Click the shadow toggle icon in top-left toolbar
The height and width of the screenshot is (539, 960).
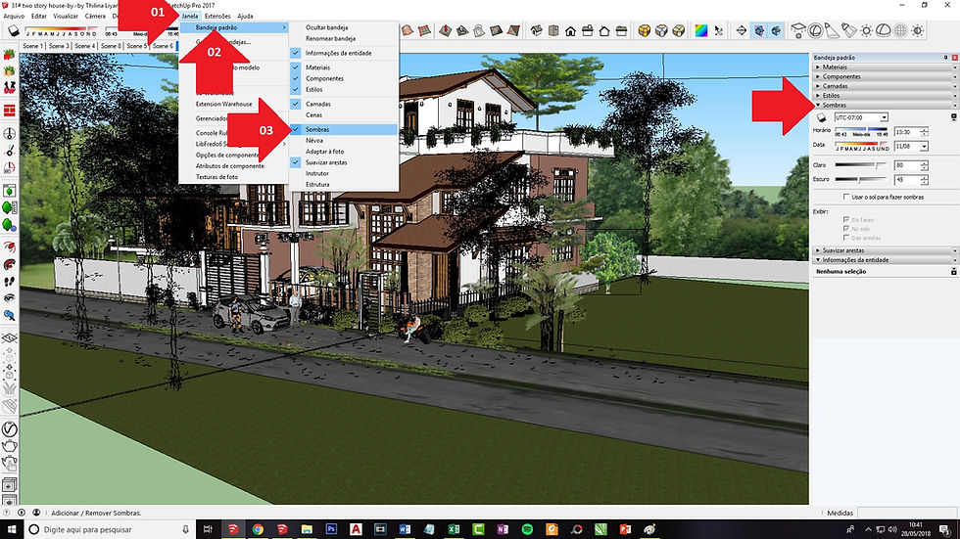tap(14, 30)
